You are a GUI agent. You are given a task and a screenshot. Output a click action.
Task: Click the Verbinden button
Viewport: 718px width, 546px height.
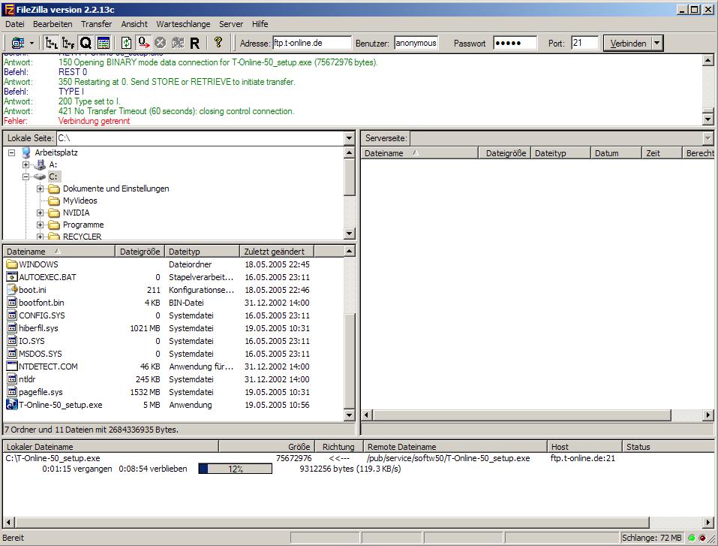(x=628, y=43)
